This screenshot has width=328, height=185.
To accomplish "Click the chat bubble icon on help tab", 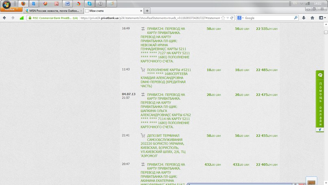I will pyautogui.click(x=320, y=75).
